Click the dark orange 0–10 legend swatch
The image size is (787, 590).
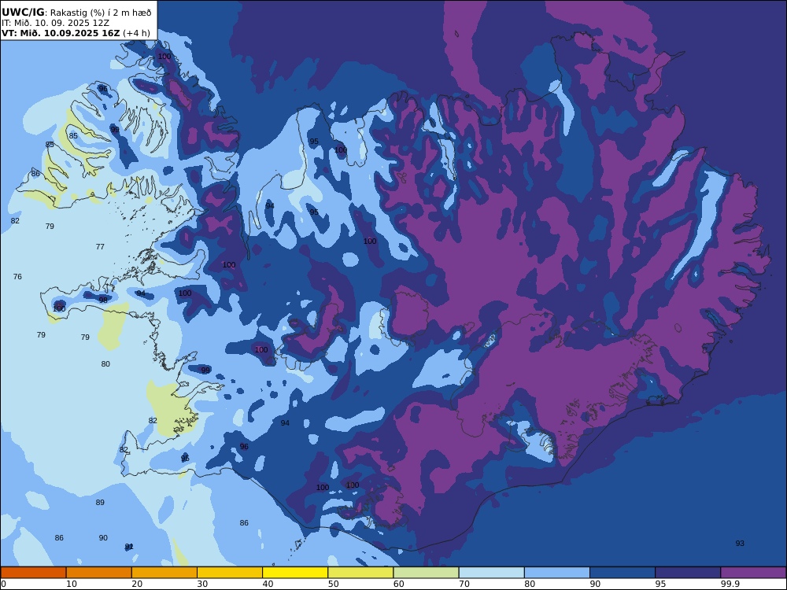pyautogui.click(x=34, y=573)
